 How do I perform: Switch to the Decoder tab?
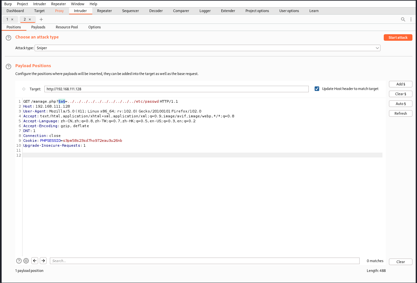click(156, 11)
